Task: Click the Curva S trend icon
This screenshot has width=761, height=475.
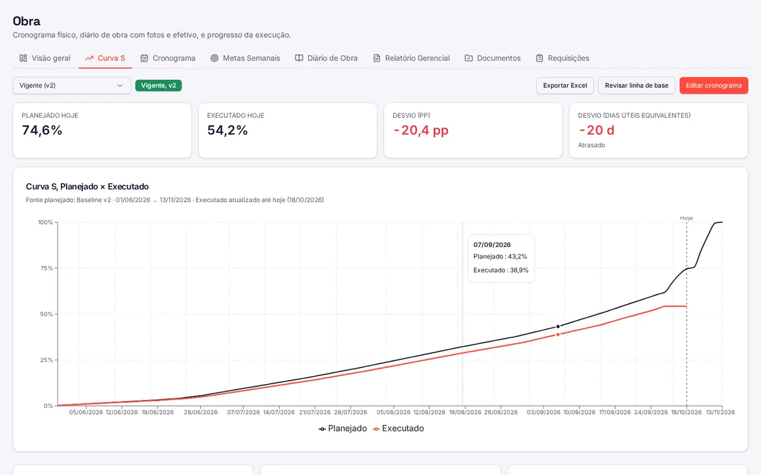Action: (x=89, y=58)
